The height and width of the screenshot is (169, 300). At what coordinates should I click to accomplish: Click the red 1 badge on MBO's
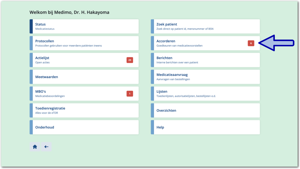pyautogui.click(x=130, y=94)
